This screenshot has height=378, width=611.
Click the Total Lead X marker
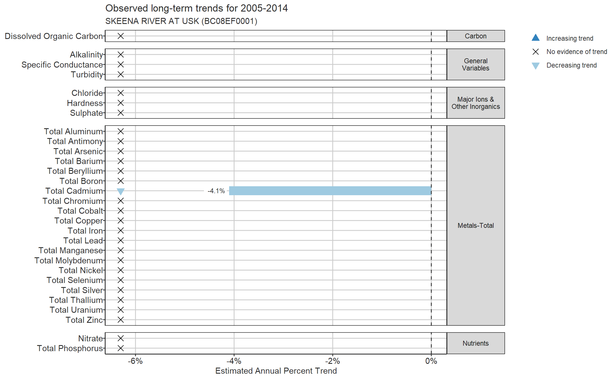[x=121, y=241]
